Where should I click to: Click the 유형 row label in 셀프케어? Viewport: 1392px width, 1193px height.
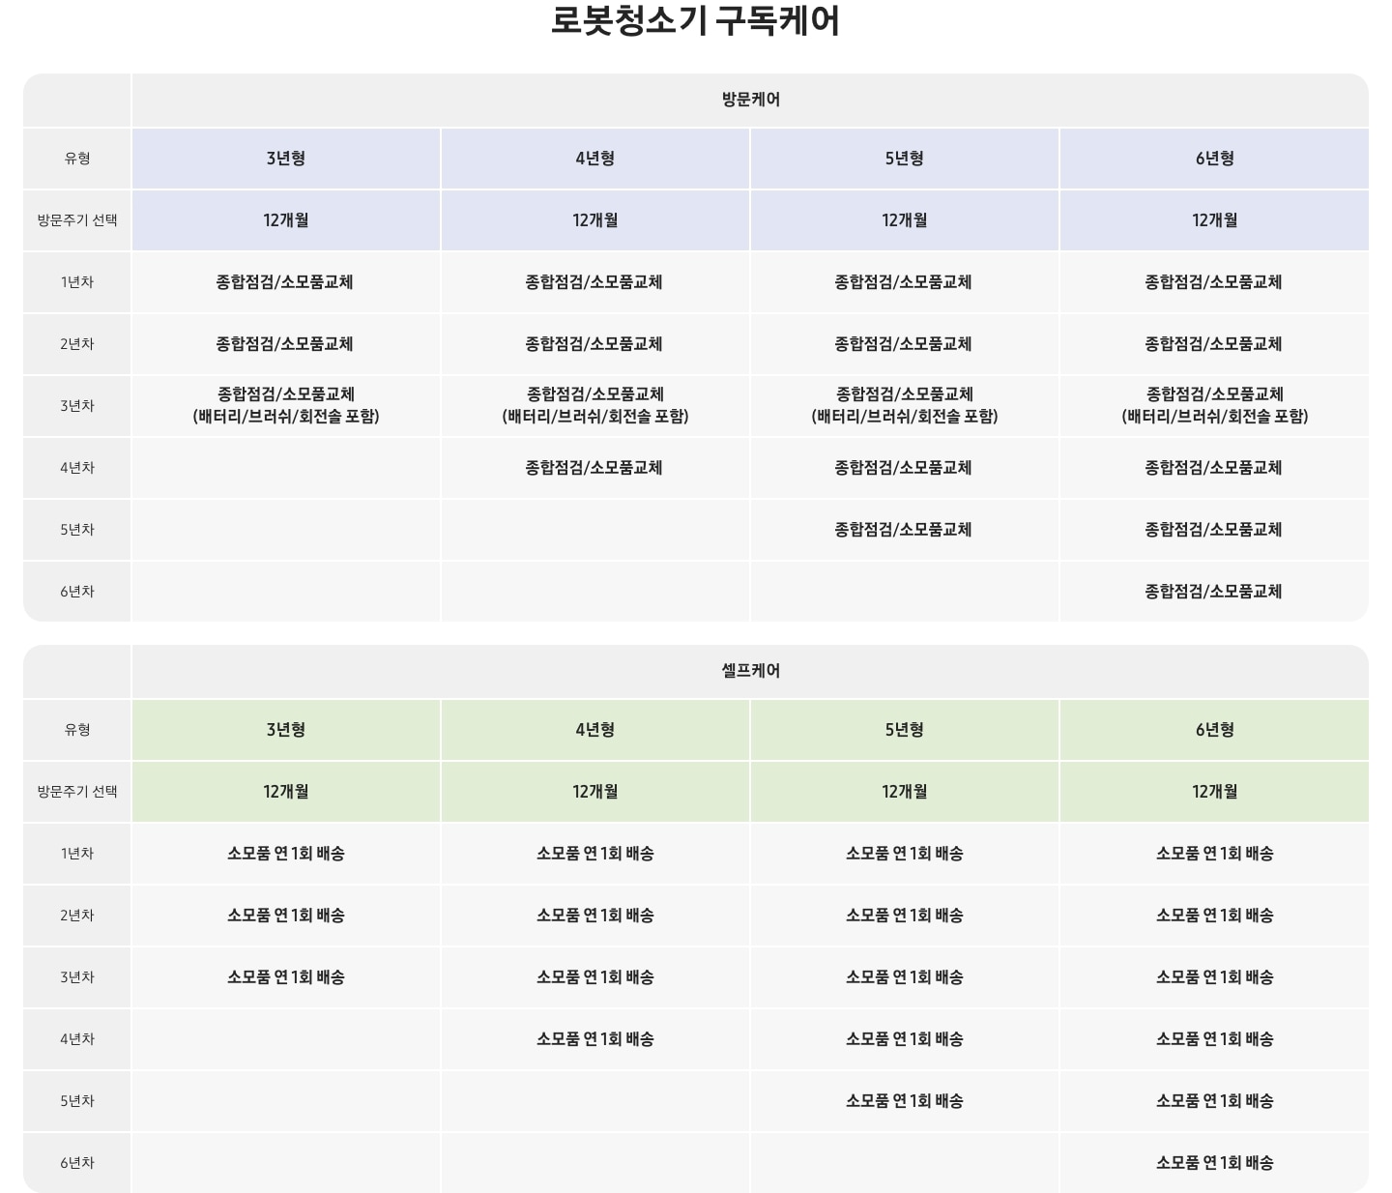pos(77,730)
